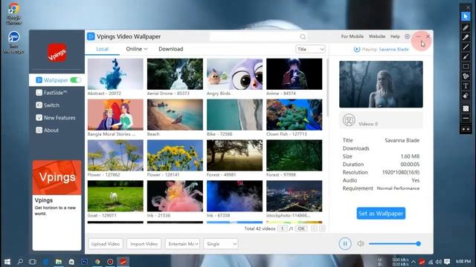Image resolution: width=476 pixels, height=267 pixels.
Task: Select the arrow pointer annotation tool
Action: [x=466, y=16]
